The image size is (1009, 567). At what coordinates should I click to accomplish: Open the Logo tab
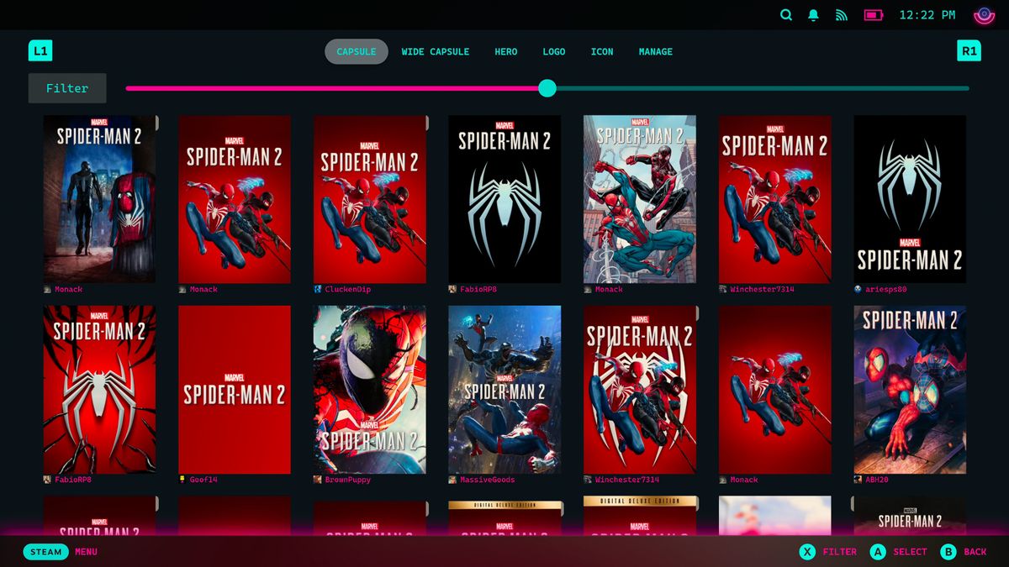pyautogui.click(x=554, y=51)
